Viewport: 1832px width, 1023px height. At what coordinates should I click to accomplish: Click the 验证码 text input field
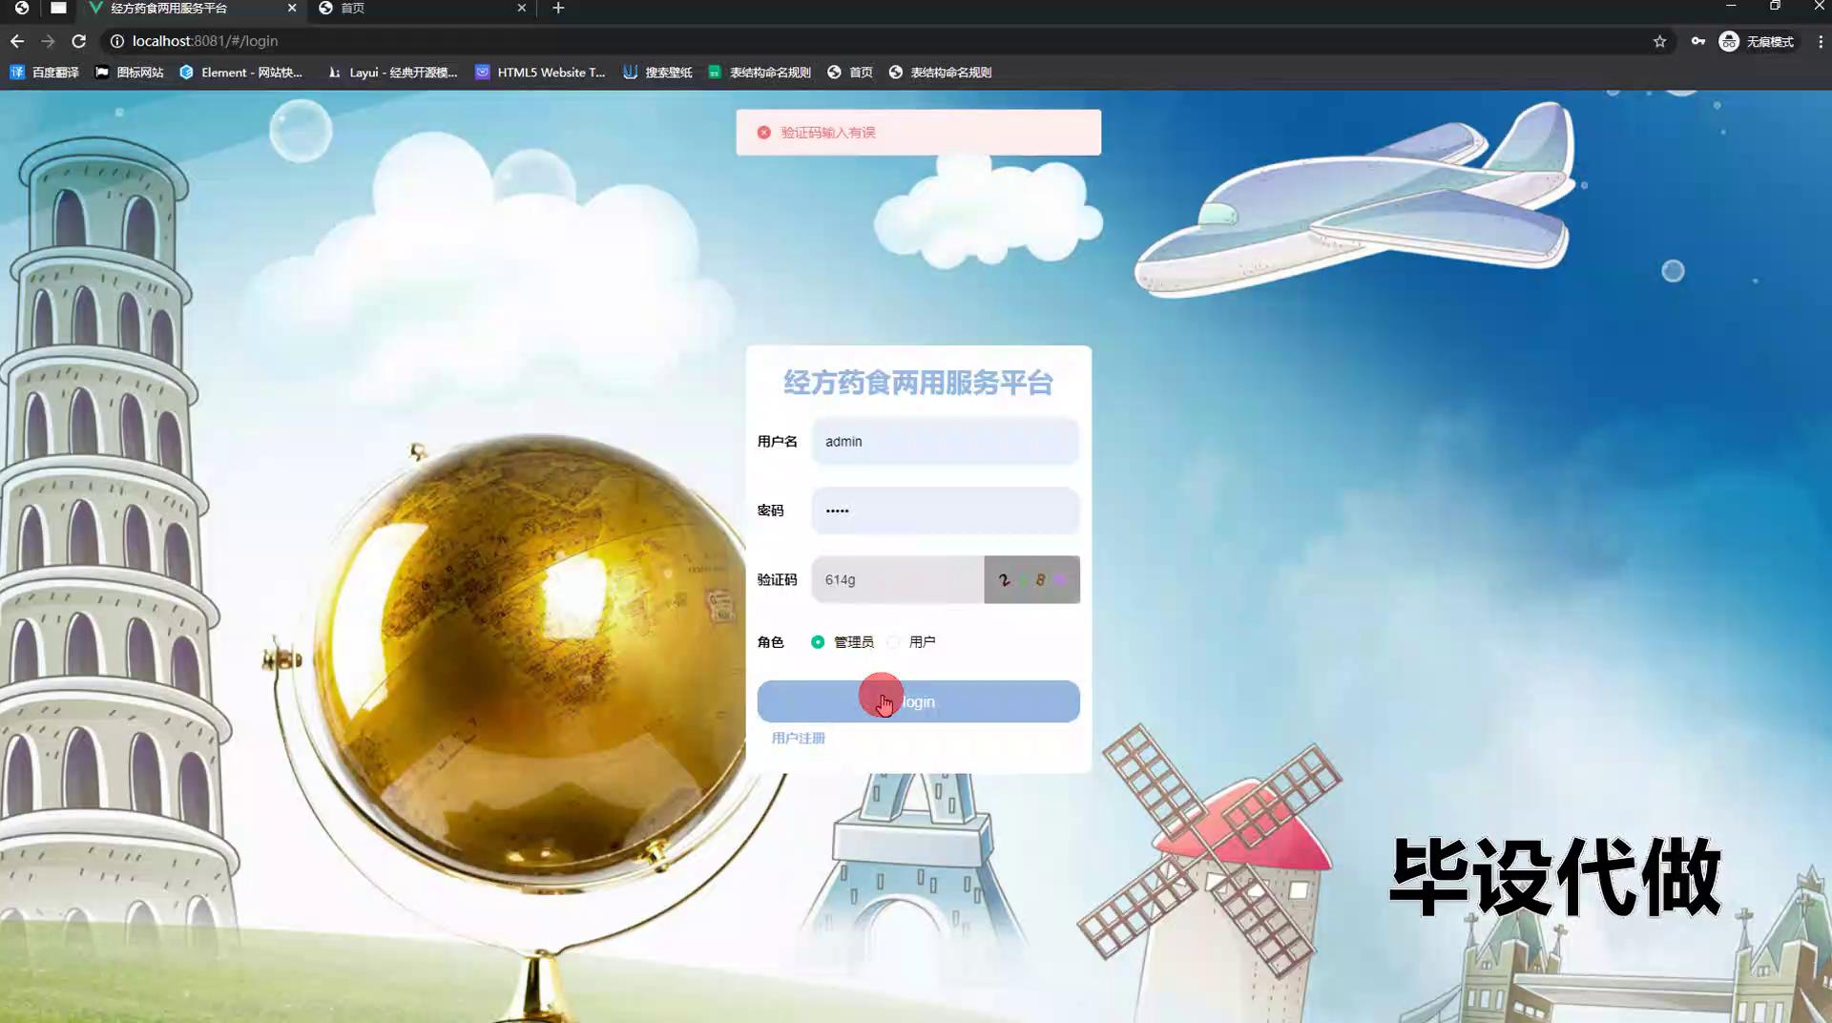pyautogui.click(x=897, y=579)
